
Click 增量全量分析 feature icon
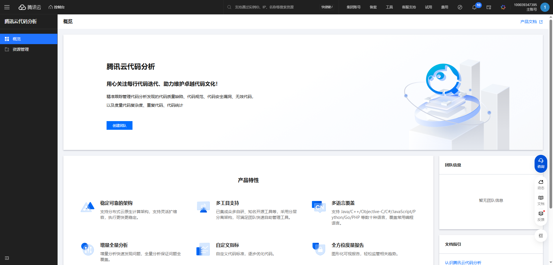[x=88, y=249]
